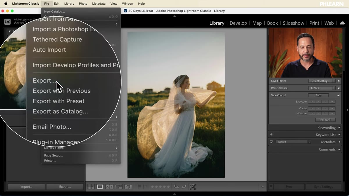Hide the top module picker arrow
349x196 pixels.
click(x=174, y=16)
